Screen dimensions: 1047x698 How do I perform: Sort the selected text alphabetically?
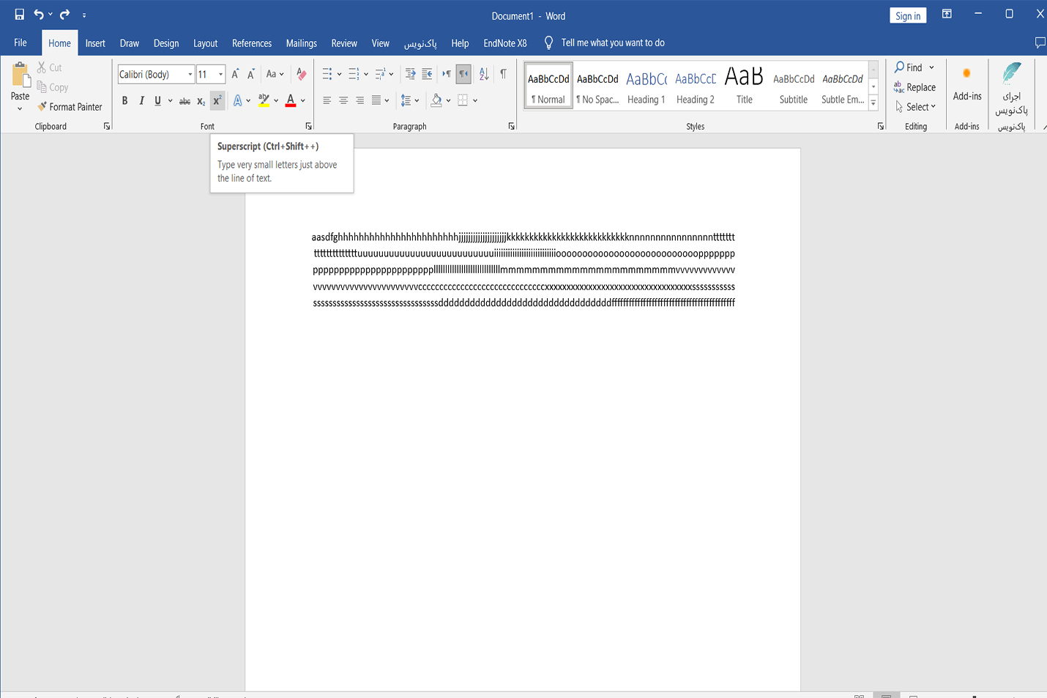[484, 74]
